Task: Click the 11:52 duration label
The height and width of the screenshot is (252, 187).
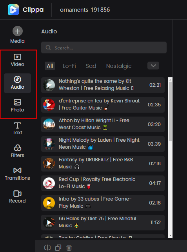Action: click(156, 223)
